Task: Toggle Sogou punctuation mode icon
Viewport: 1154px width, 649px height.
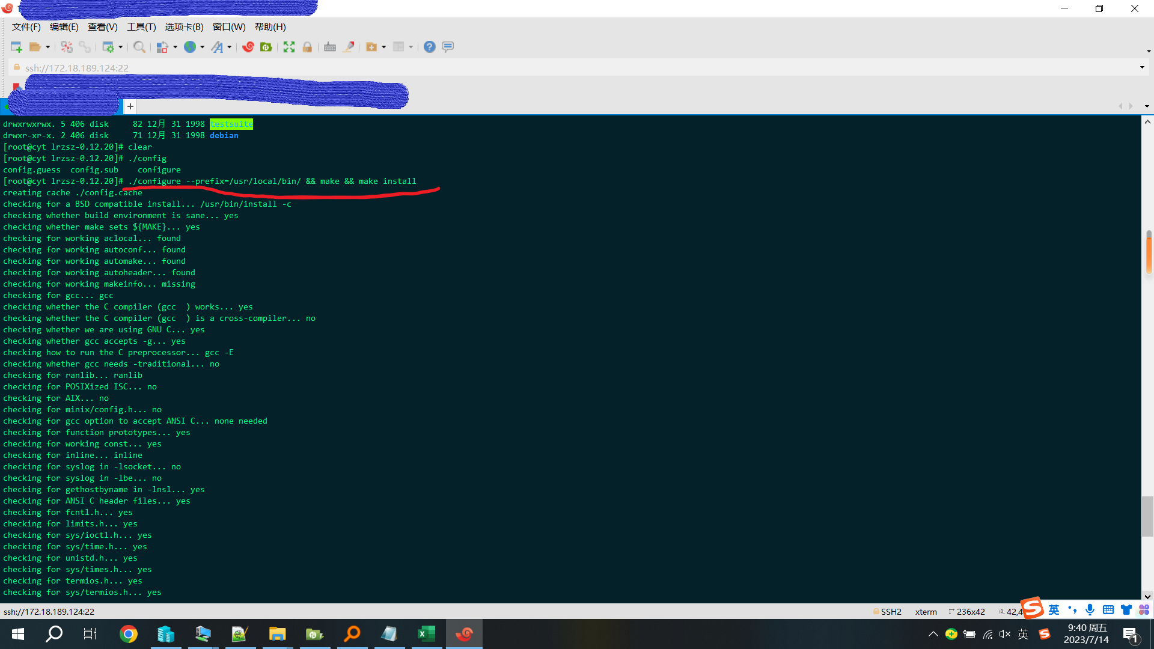Action: [1072, 610]
